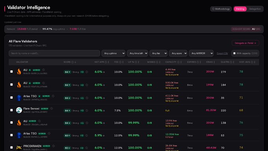Open the Any score filter dropdown

pyautogui.click(x=178, y=53)
